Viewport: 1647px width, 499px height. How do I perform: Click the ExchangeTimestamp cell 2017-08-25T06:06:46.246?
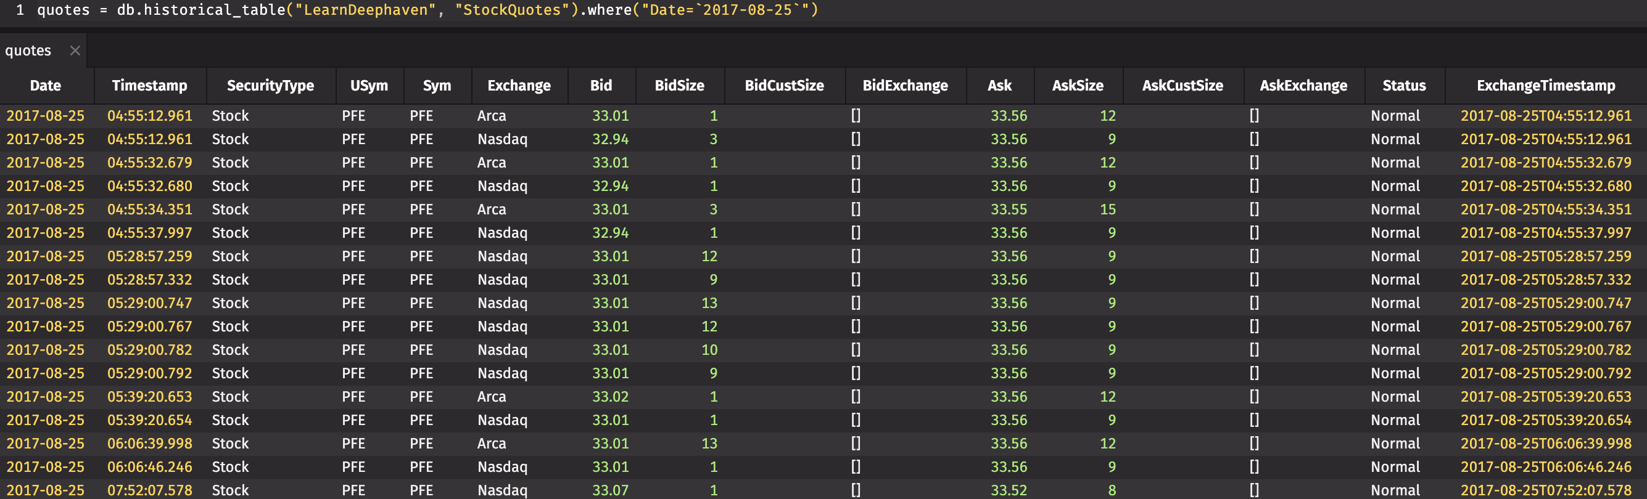(1545, 467)
